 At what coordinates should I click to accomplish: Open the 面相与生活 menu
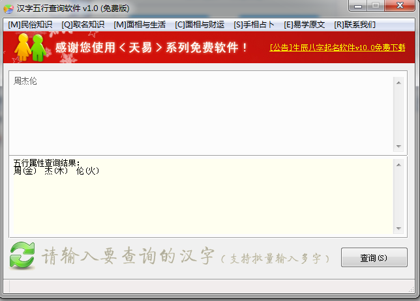pos(140,25)
